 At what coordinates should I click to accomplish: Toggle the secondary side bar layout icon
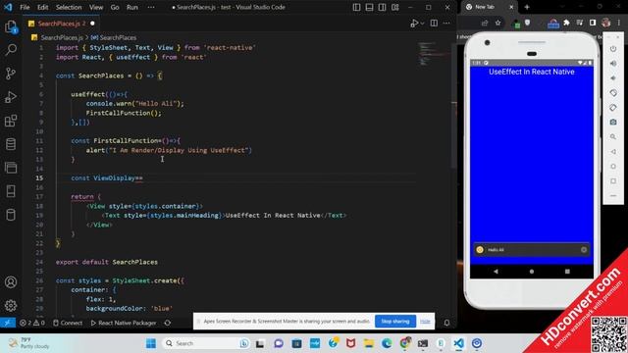[382, 7]
